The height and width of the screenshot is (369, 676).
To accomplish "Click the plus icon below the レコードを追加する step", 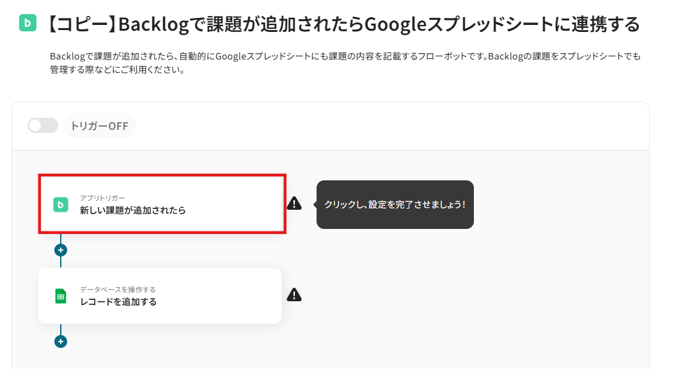I will pyautogui.click(x=61, y=342).
